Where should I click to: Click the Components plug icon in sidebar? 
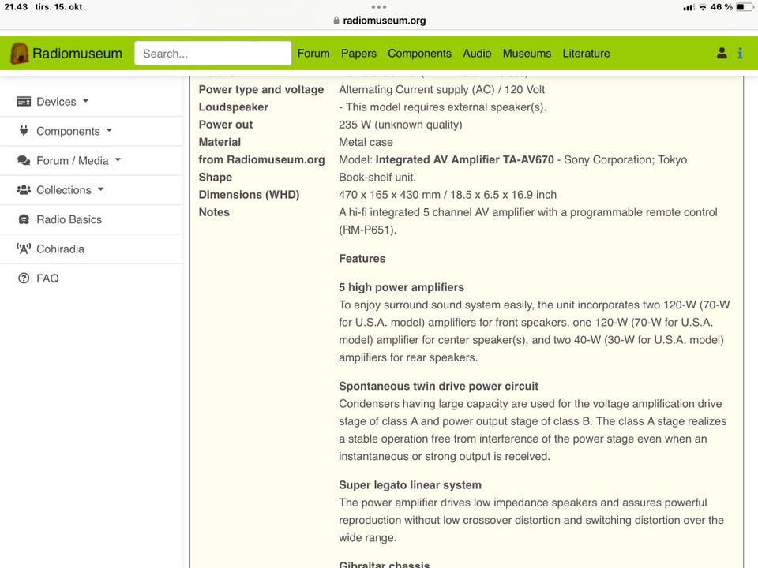click(x=23, y=131)
